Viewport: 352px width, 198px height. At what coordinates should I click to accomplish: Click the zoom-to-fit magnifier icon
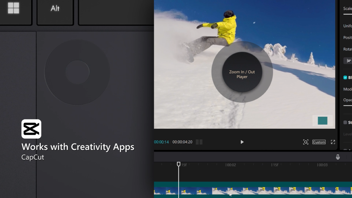click(306, 142)
